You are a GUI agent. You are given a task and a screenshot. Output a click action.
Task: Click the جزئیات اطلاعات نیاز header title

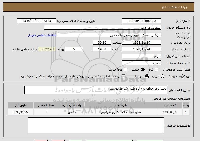tap(174, 7)
